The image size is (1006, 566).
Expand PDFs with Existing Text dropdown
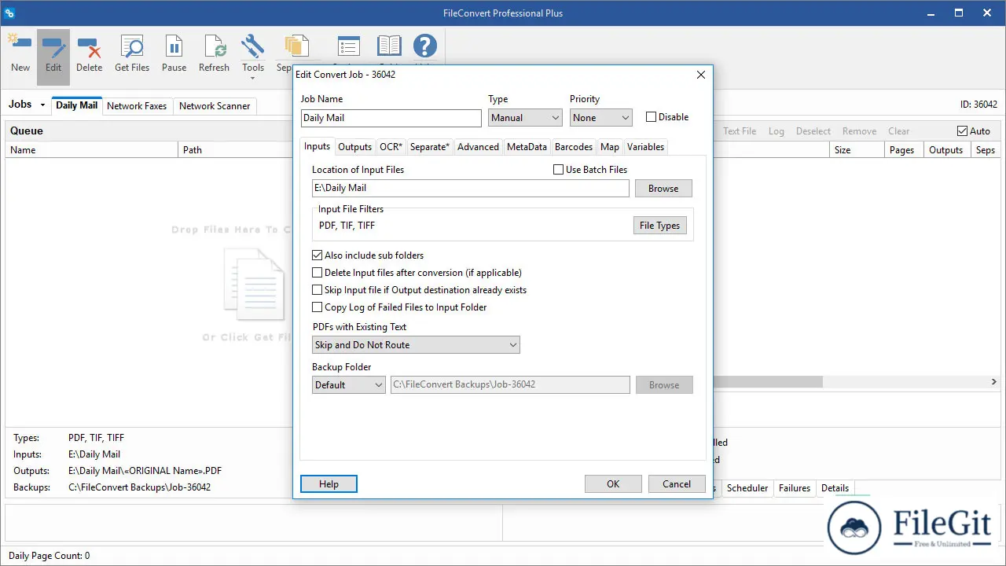(416, 345)
